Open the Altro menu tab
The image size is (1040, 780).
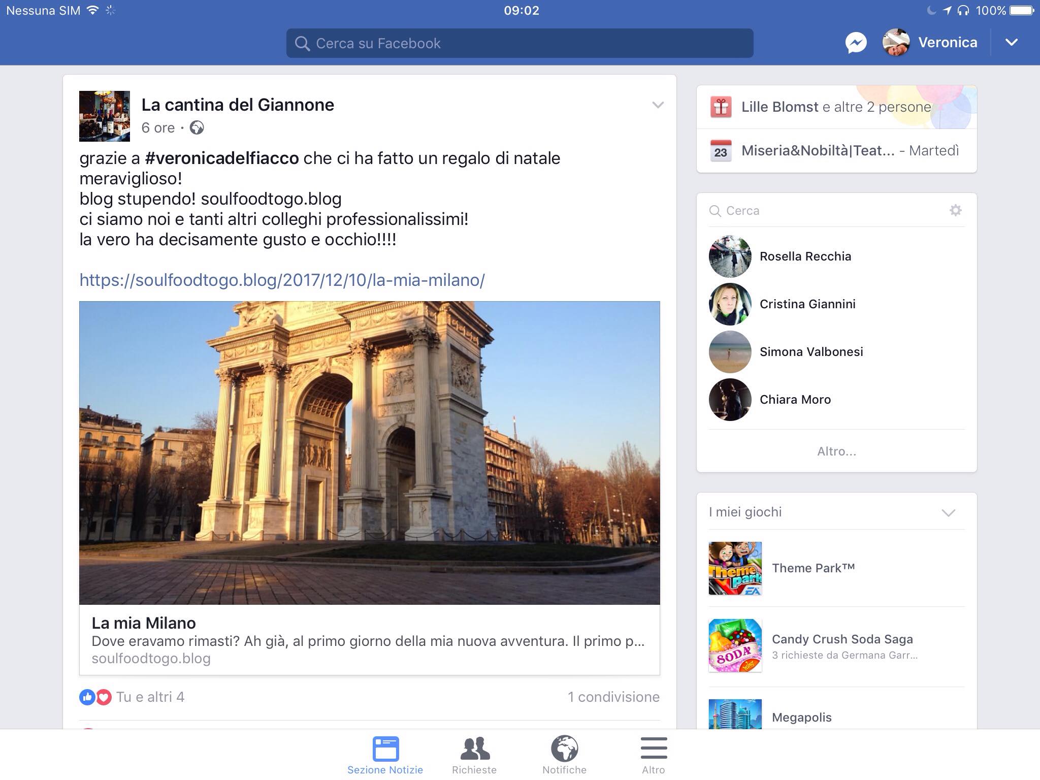[654, 756]
